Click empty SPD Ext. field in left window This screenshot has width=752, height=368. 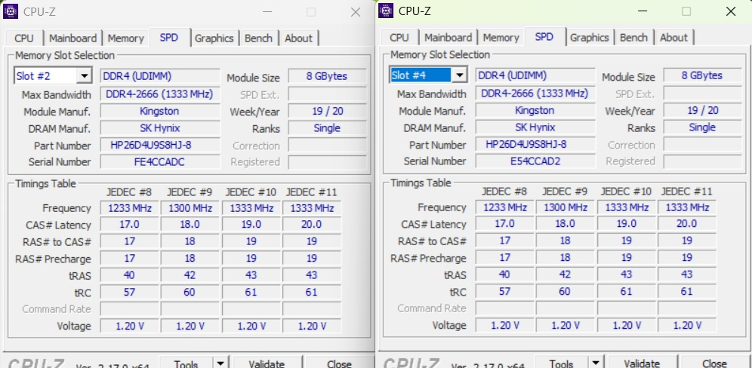point(327,94)
